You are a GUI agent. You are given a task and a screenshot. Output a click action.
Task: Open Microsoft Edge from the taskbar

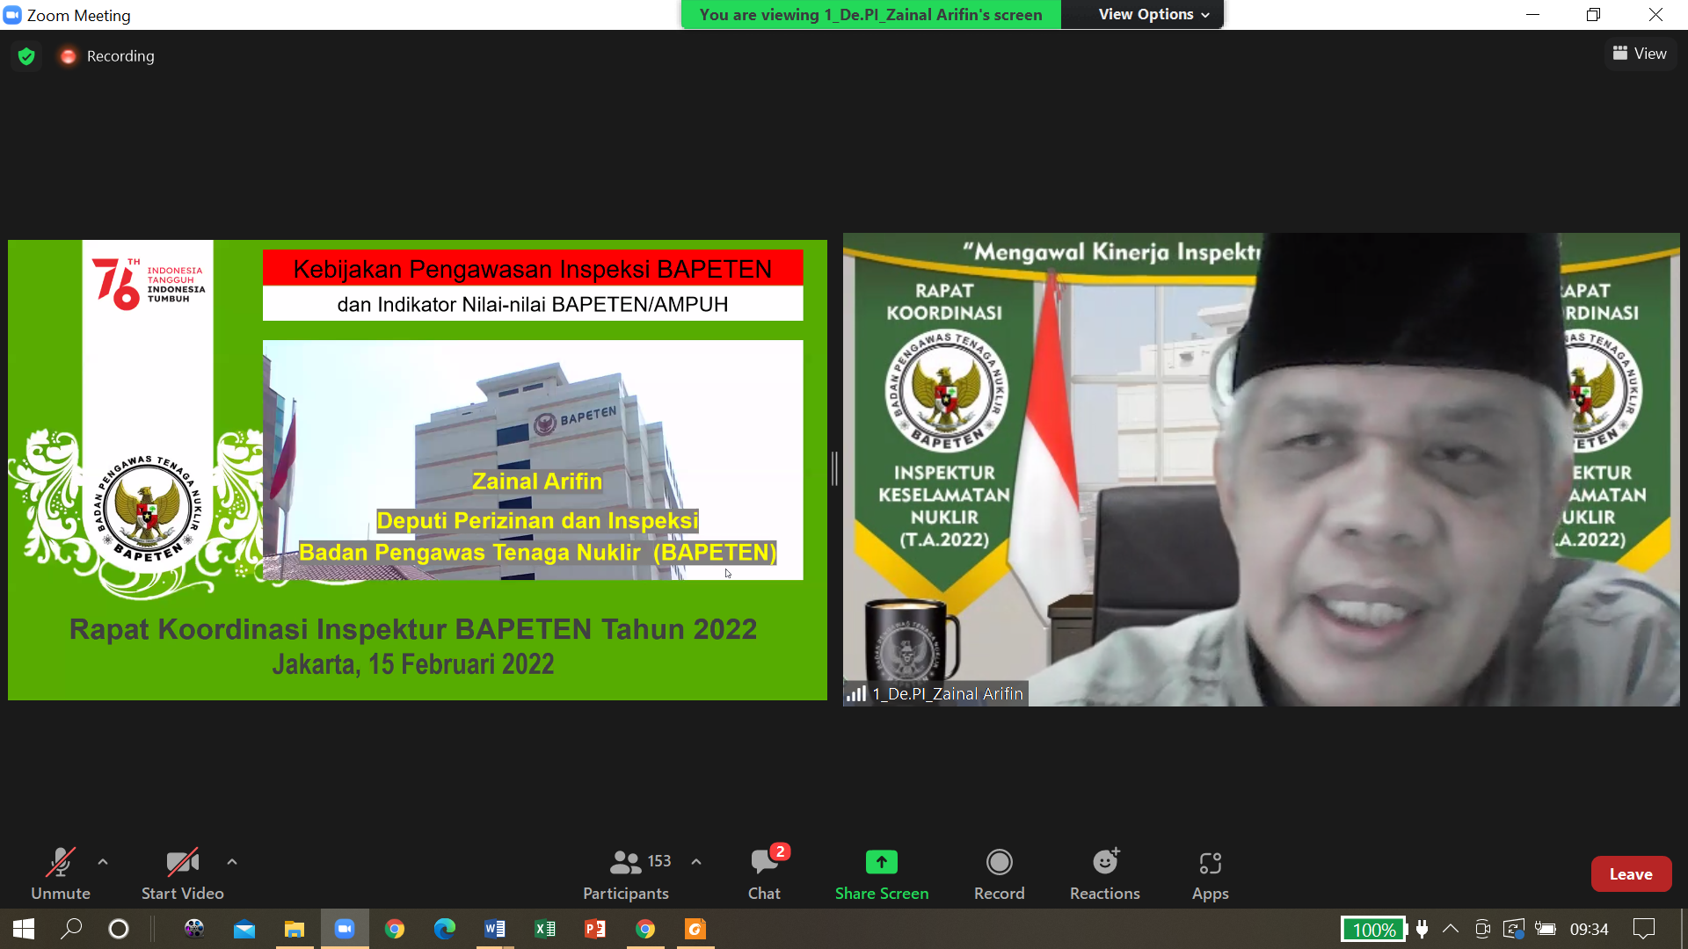[445, 929]
